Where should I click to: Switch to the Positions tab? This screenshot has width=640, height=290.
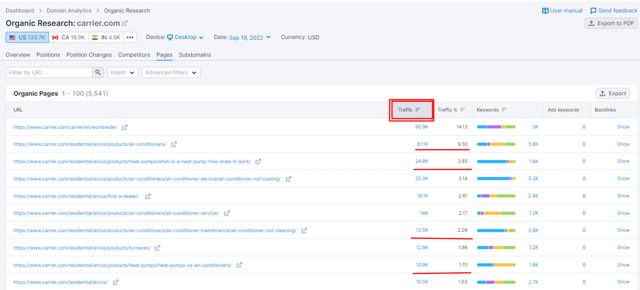pos(48,55)
